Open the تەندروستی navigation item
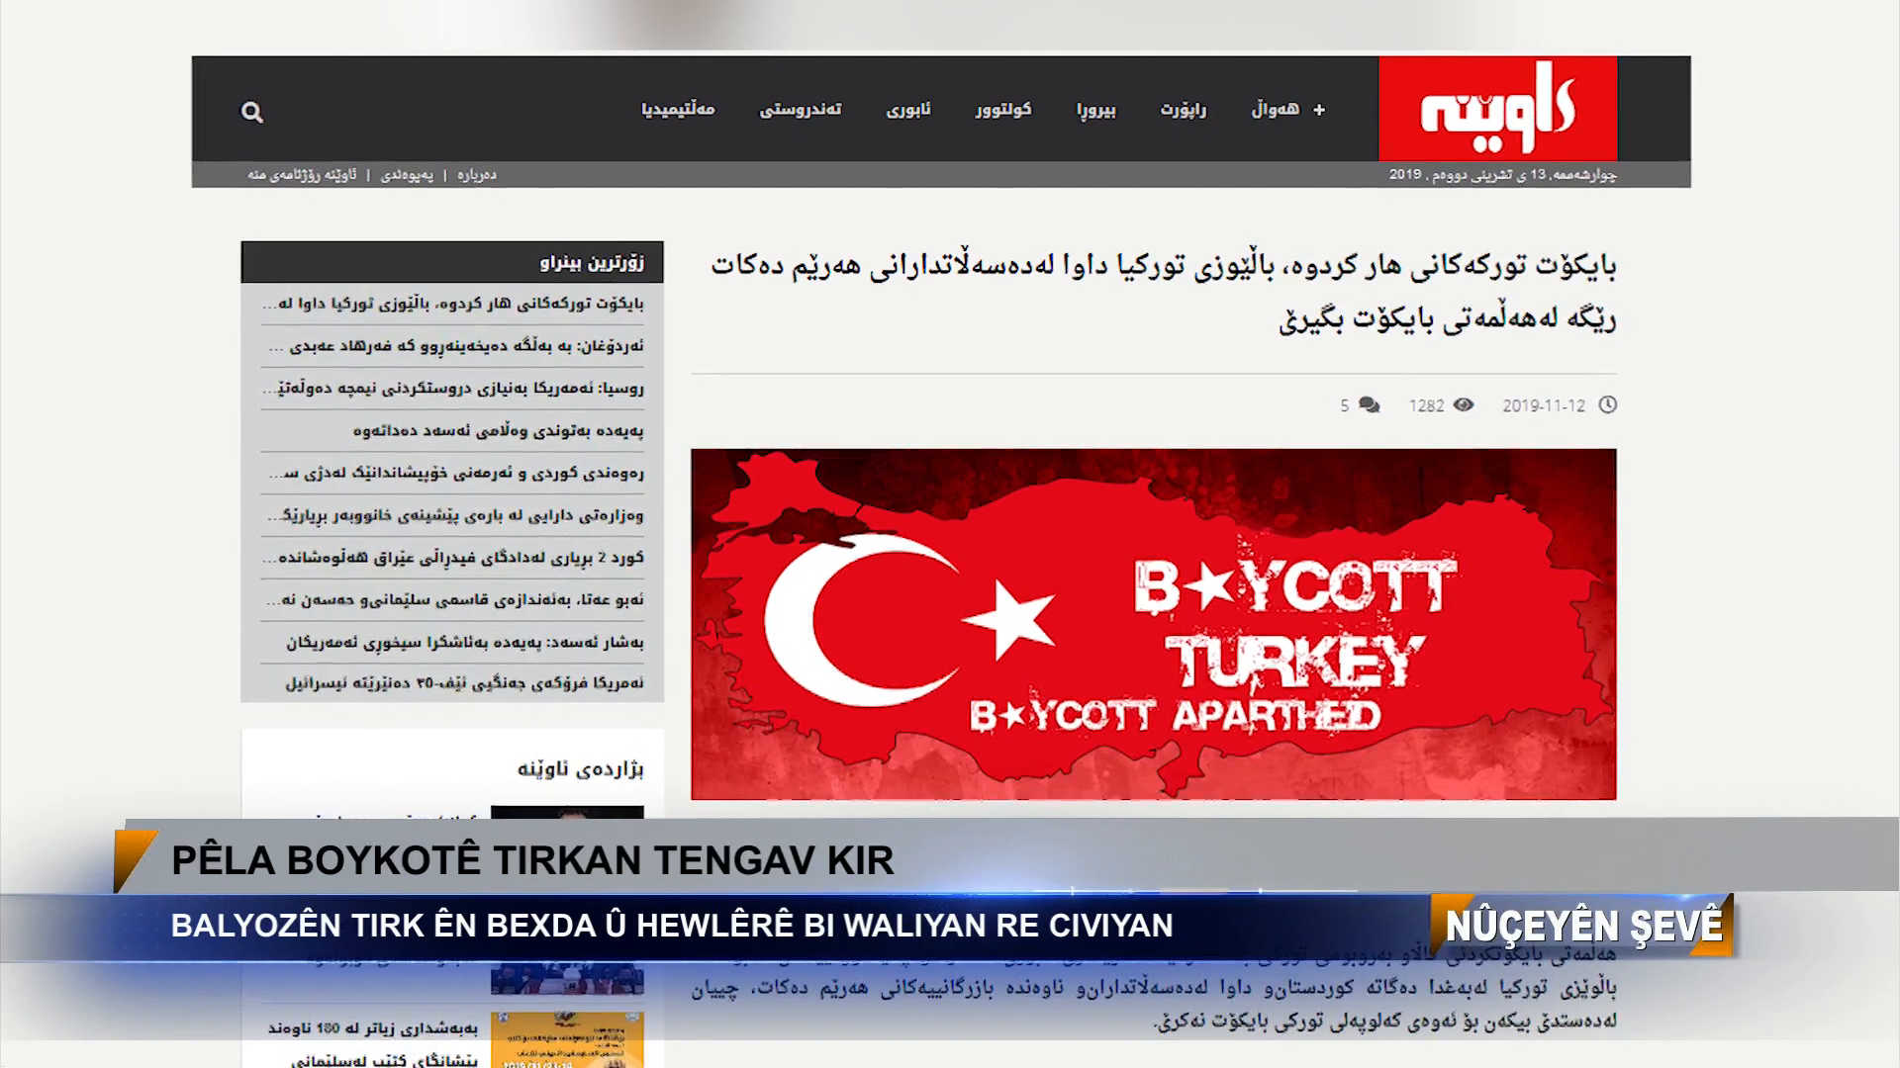Screen dimensions: 1900x1068 point(800,109)
